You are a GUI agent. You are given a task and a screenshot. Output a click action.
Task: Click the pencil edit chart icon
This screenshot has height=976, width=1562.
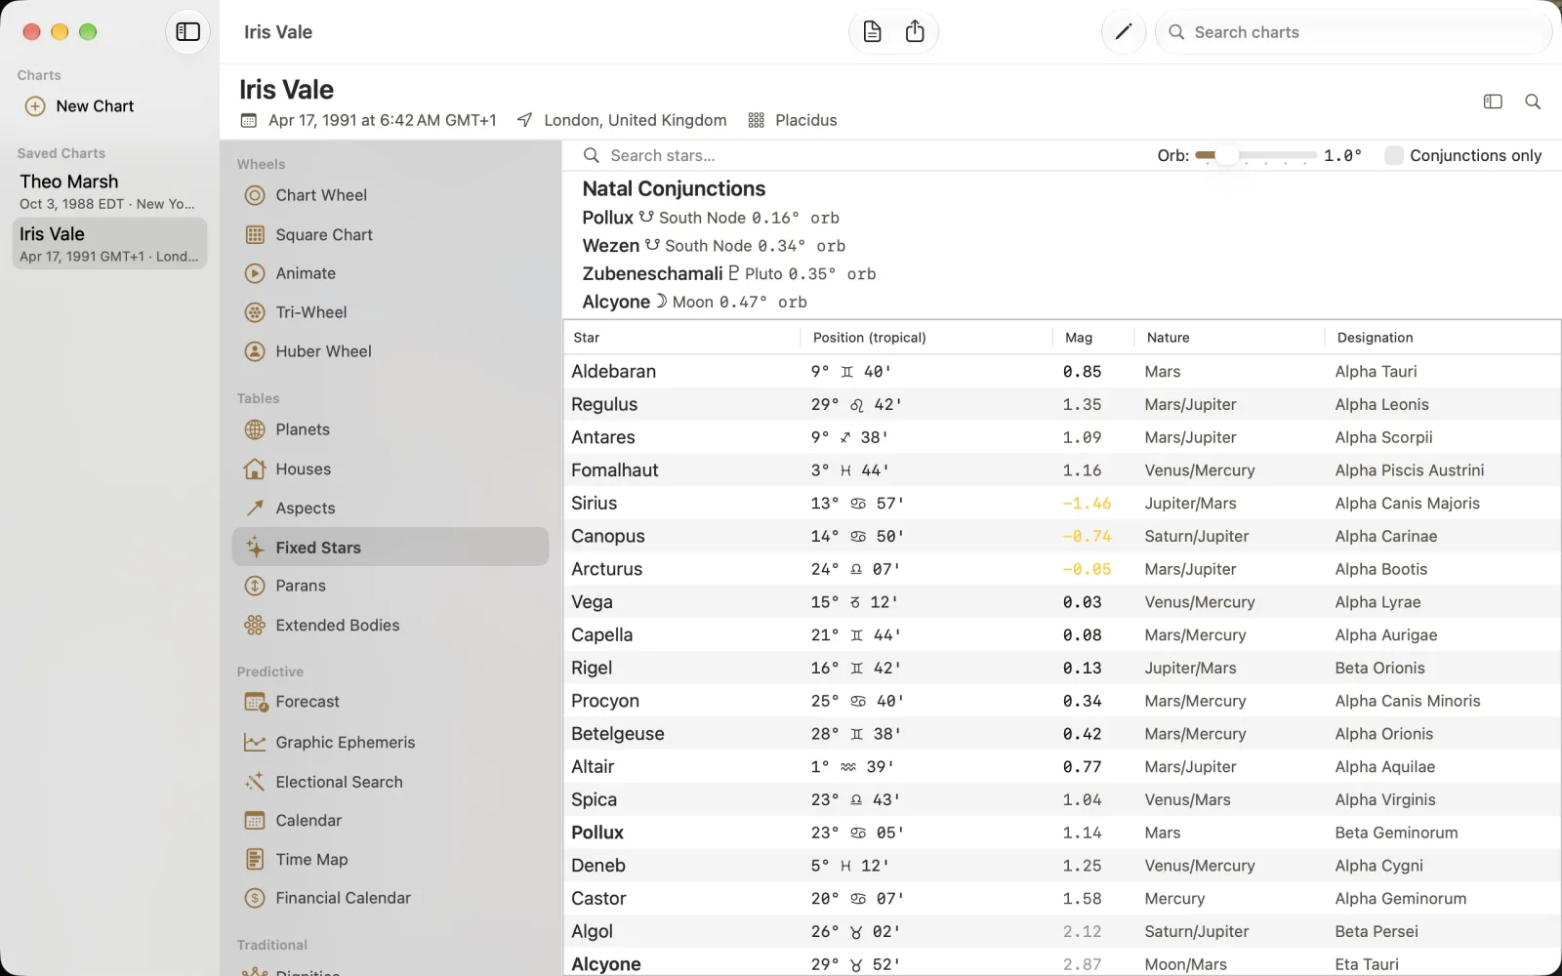tap(1123, 32)
